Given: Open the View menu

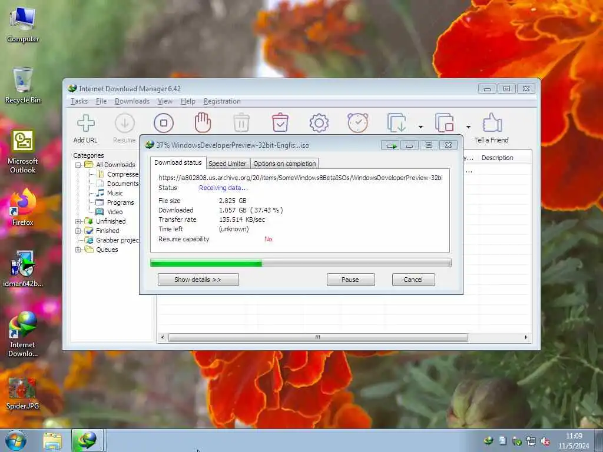Looking at the screenshot, I should (165, 101).
